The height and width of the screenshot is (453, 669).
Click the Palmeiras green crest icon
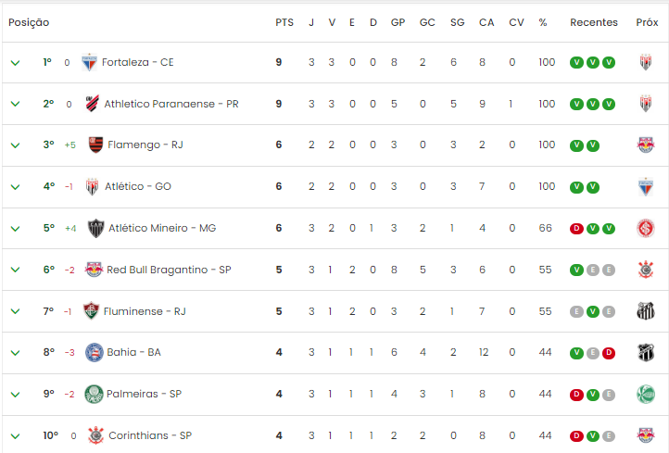tap(94, 394)
